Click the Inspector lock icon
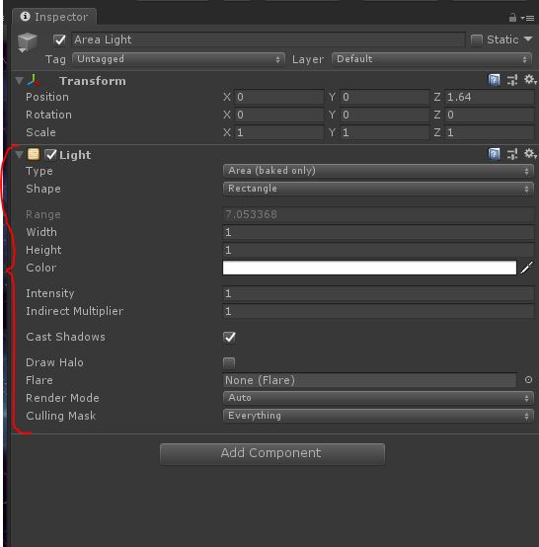 click(512, 17)
